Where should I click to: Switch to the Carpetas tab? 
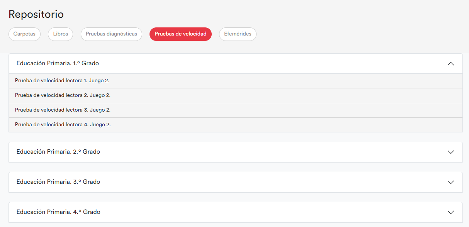point(24,34)
